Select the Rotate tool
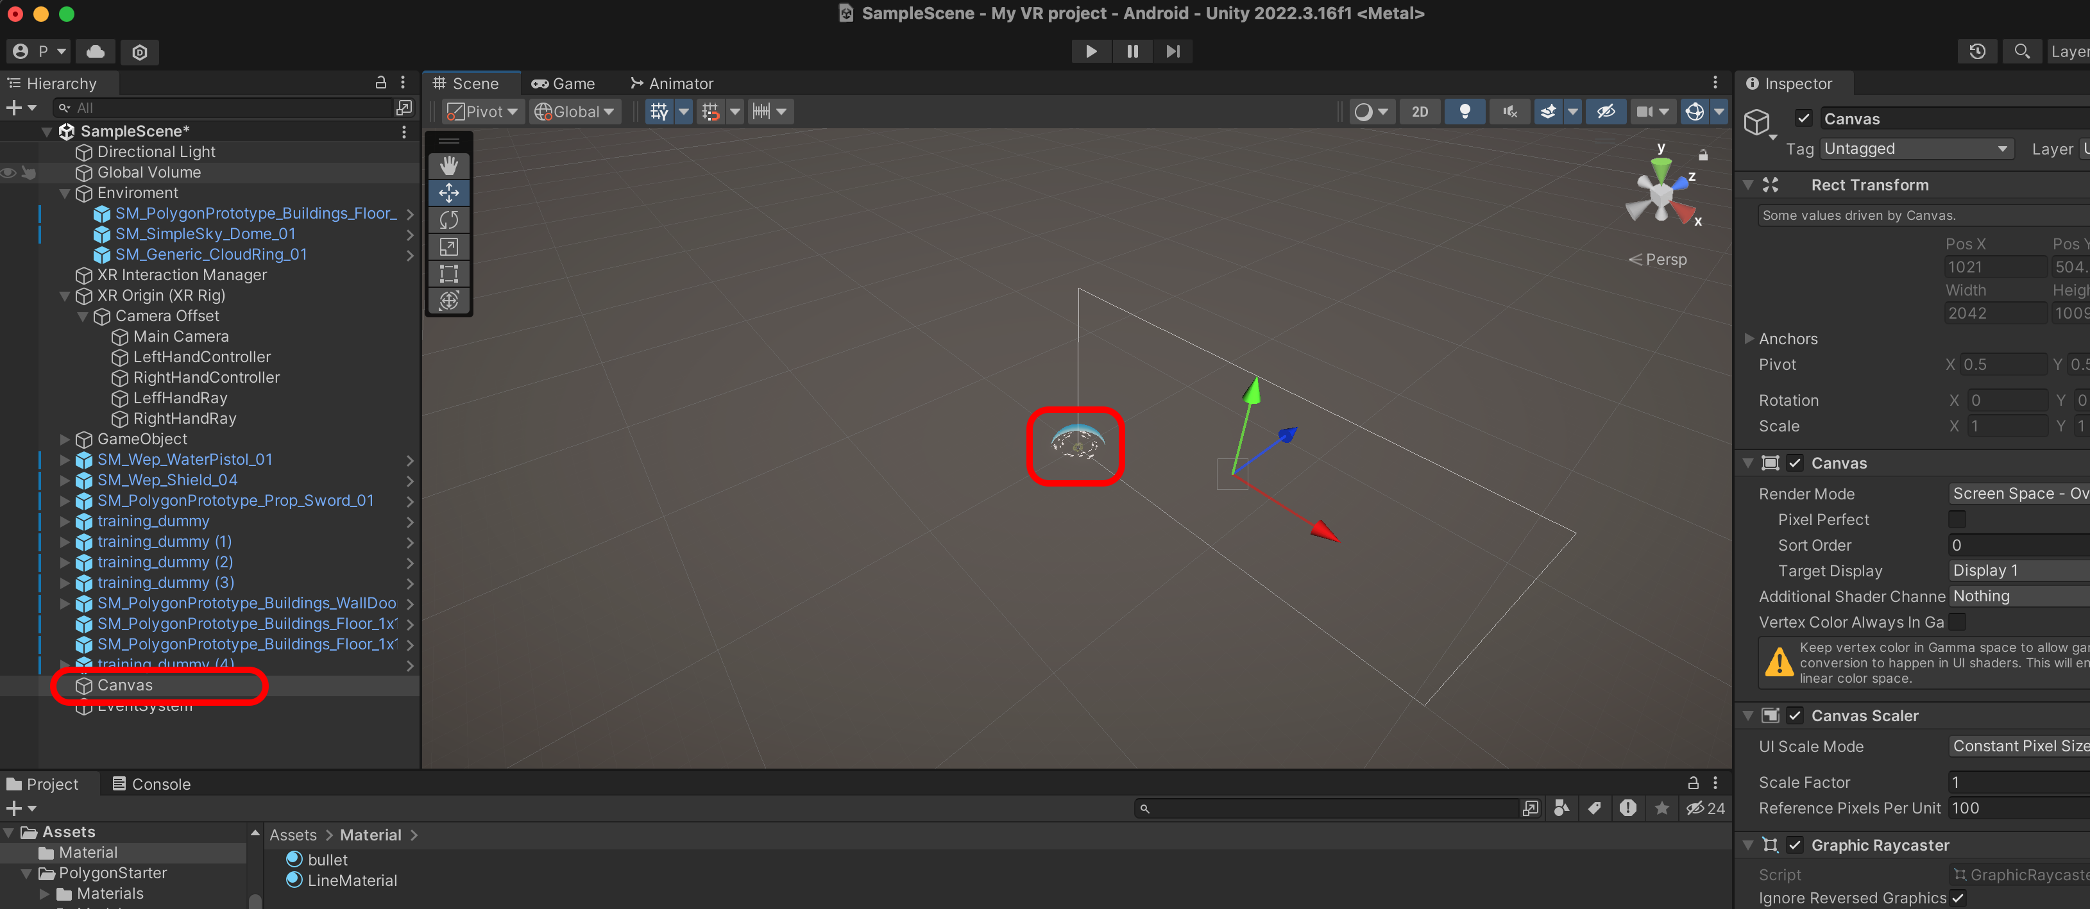Screen dimensions: 2090x909 pyautogui.click(x=448, y=220)
